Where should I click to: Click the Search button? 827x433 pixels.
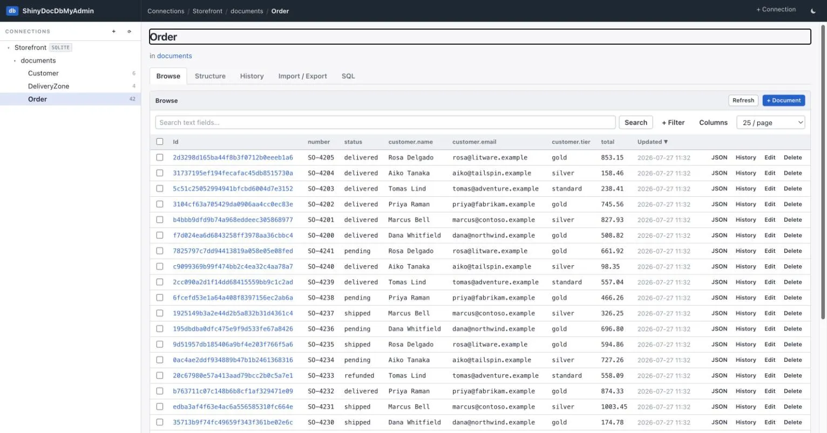(636, 122)
